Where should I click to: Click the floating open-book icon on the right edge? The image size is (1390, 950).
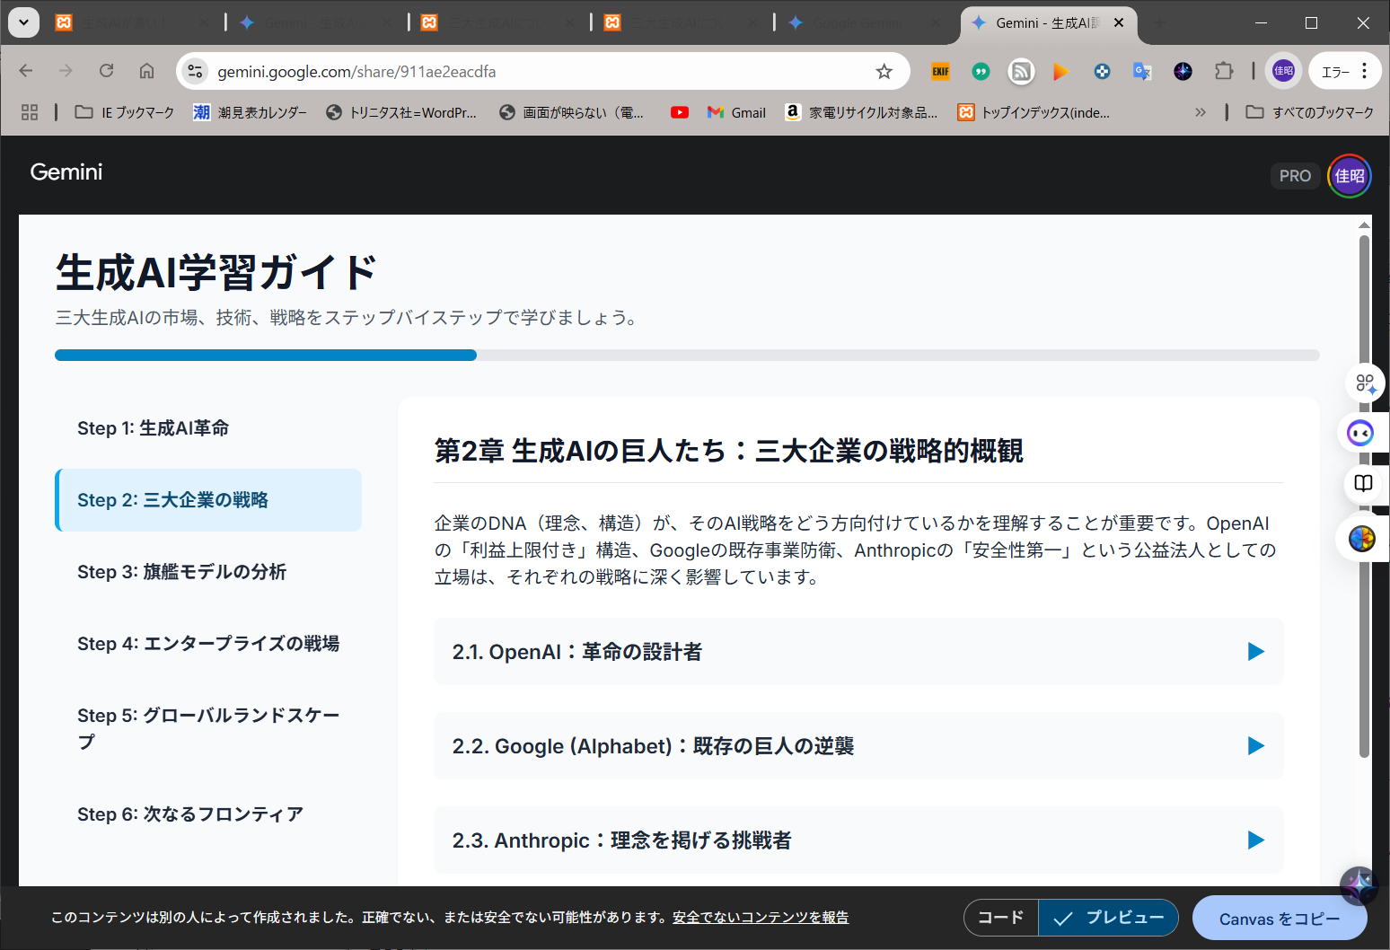click(1363, 483)
